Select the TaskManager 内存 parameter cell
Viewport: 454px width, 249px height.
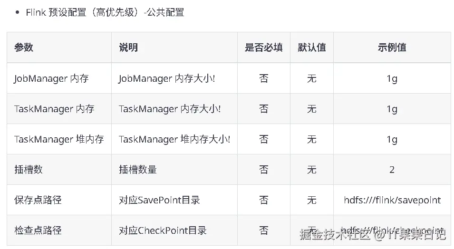[54, 109]
